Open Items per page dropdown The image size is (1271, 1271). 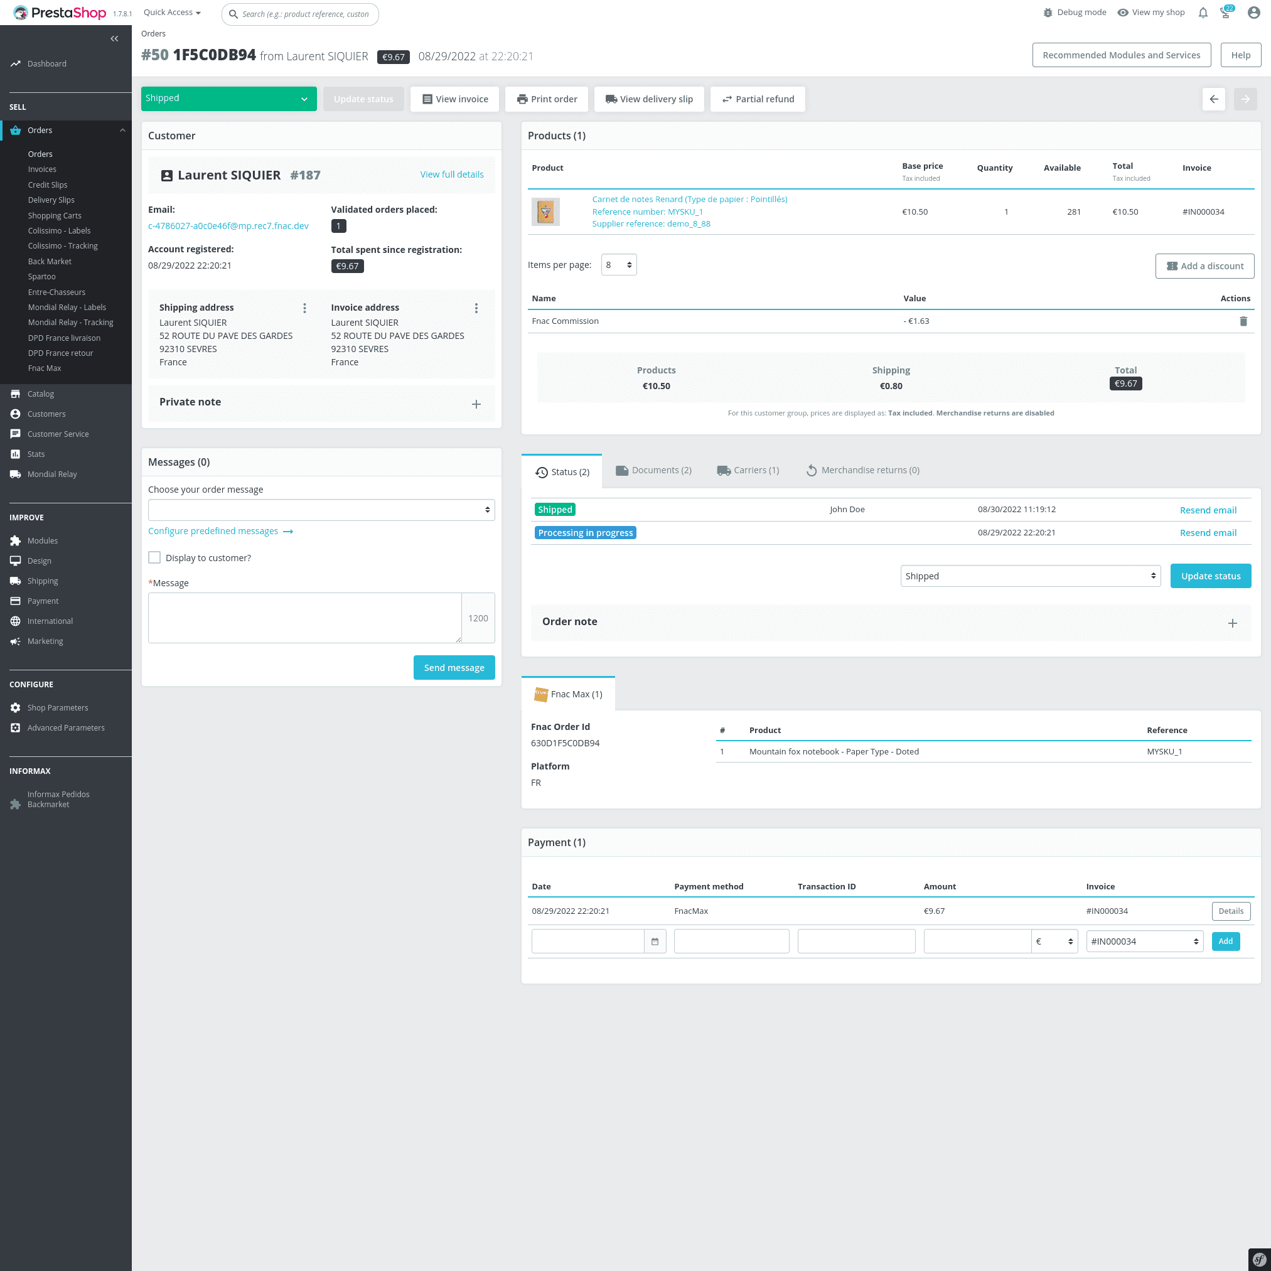pos(618,265)
